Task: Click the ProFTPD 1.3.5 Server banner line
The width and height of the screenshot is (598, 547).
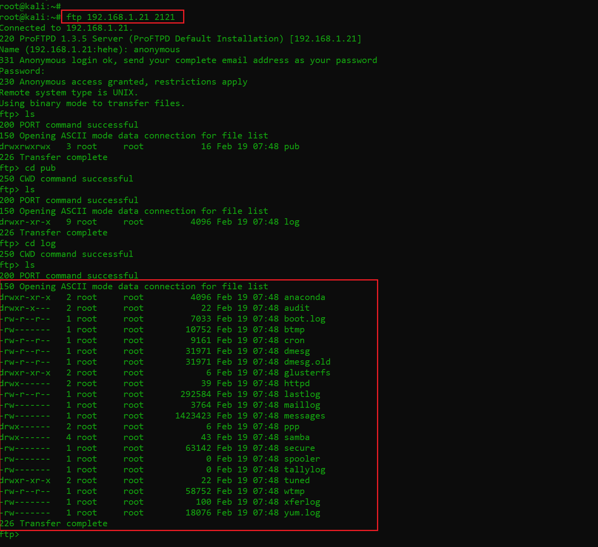Action: [180, 39]
